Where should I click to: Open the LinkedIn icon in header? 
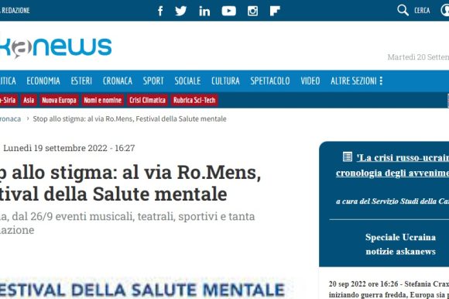pyautogui.click(x=204, y=11)
